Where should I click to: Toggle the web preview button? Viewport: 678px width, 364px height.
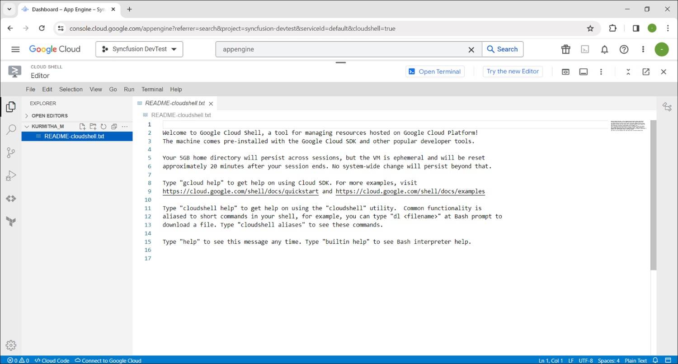pyautogui.click(x=565, y=72)
